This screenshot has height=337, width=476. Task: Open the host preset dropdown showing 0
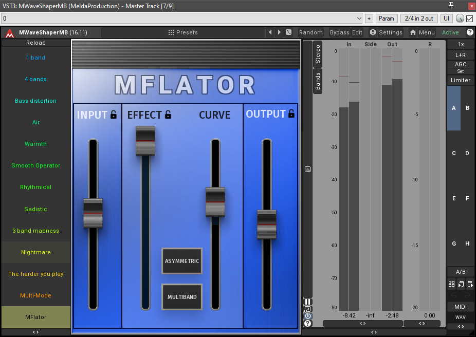click(182, 18)
